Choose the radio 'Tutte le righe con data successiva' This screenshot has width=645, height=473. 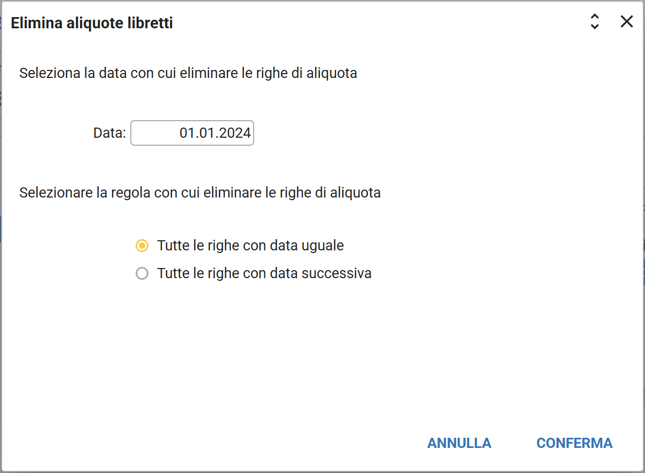pos(142,274)
